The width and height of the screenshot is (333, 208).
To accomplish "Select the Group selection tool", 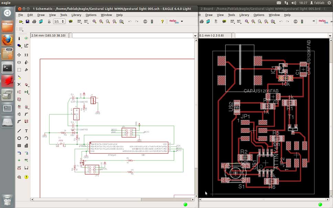I will tap(19, 69).
